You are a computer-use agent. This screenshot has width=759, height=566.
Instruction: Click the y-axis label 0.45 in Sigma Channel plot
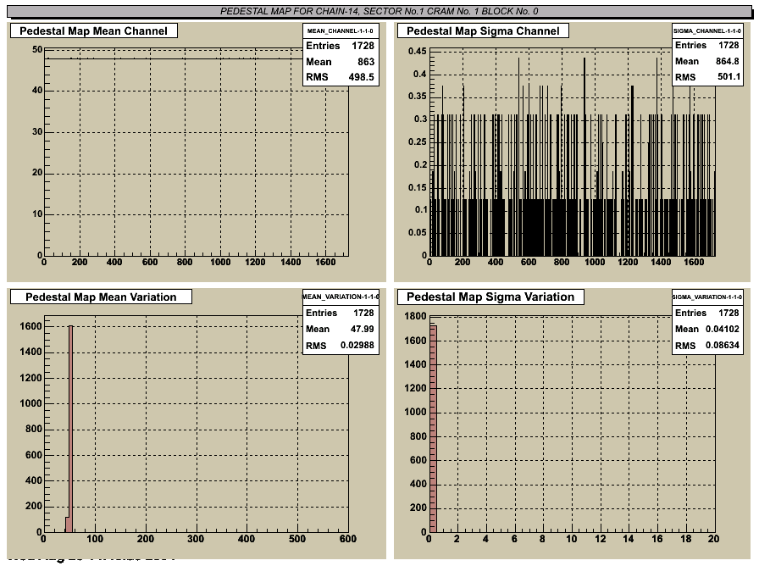coord(418,52)
